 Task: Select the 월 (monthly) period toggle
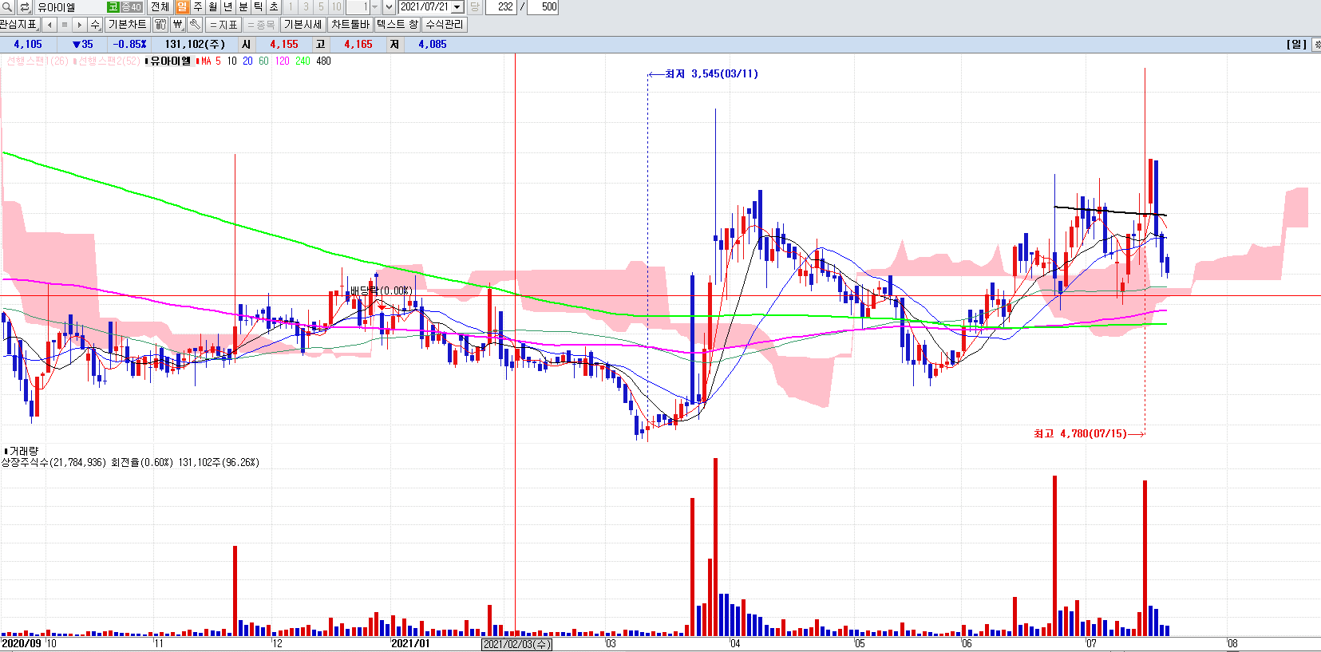click(x=213, y=7)
